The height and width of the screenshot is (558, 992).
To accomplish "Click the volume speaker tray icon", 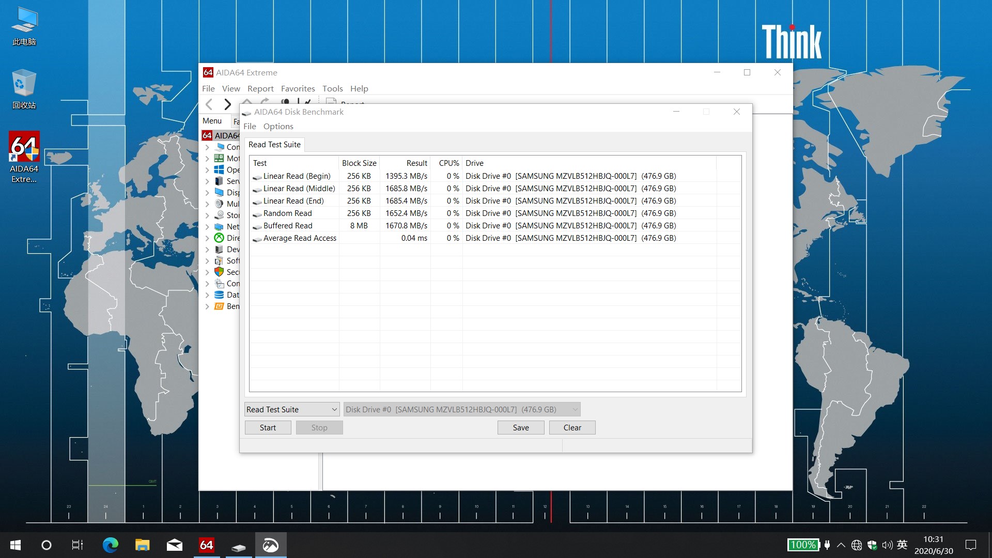I will 887,545.
